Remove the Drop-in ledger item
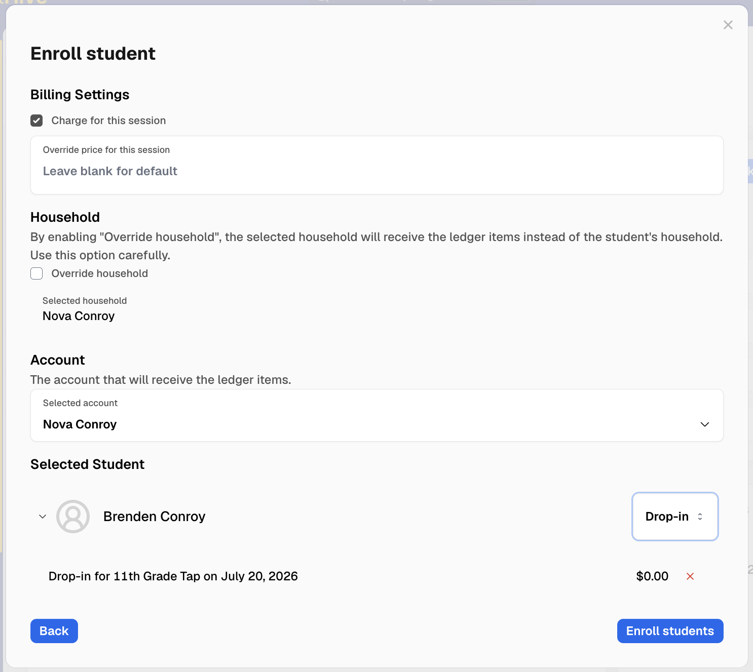 pos(690,576)
